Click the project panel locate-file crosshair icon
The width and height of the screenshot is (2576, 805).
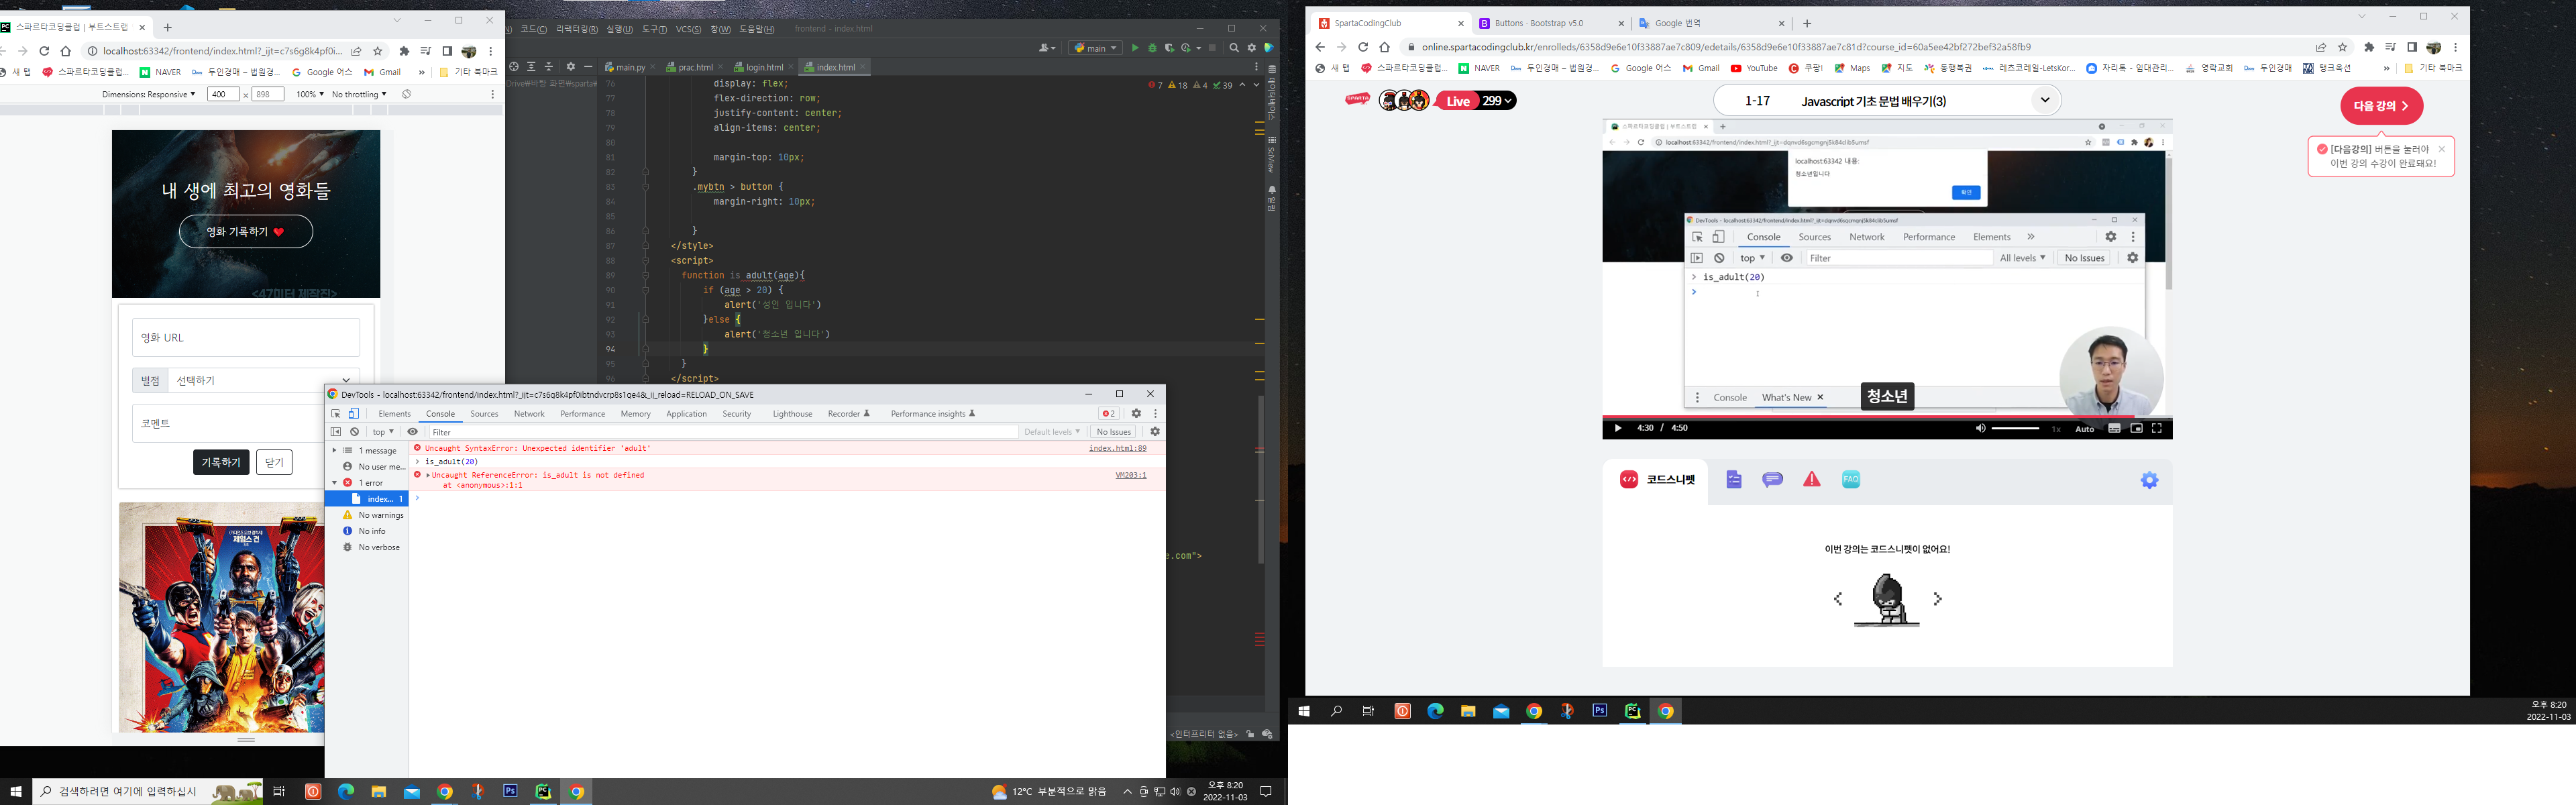(514, 67)
